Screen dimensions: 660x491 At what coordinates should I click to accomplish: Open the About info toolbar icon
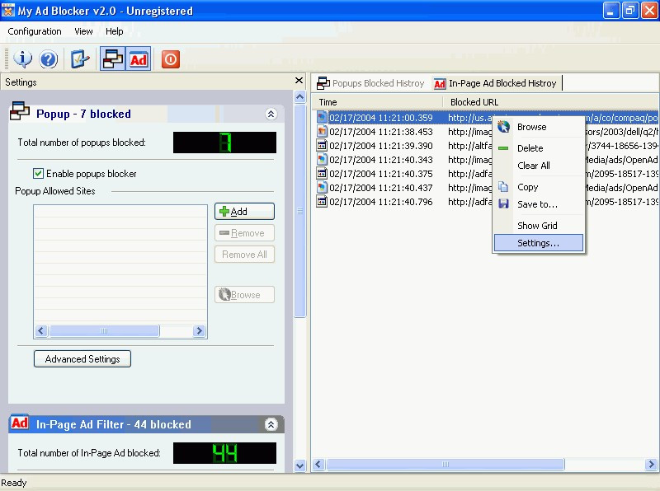[23, 58]
